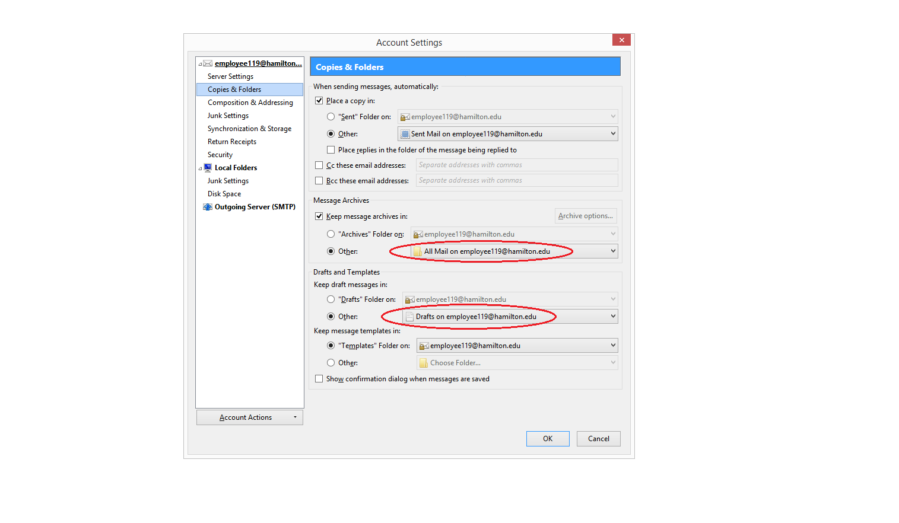Select employee119@hamilton account entry
This screenshot has width=899, height=523.
point(258,63)
